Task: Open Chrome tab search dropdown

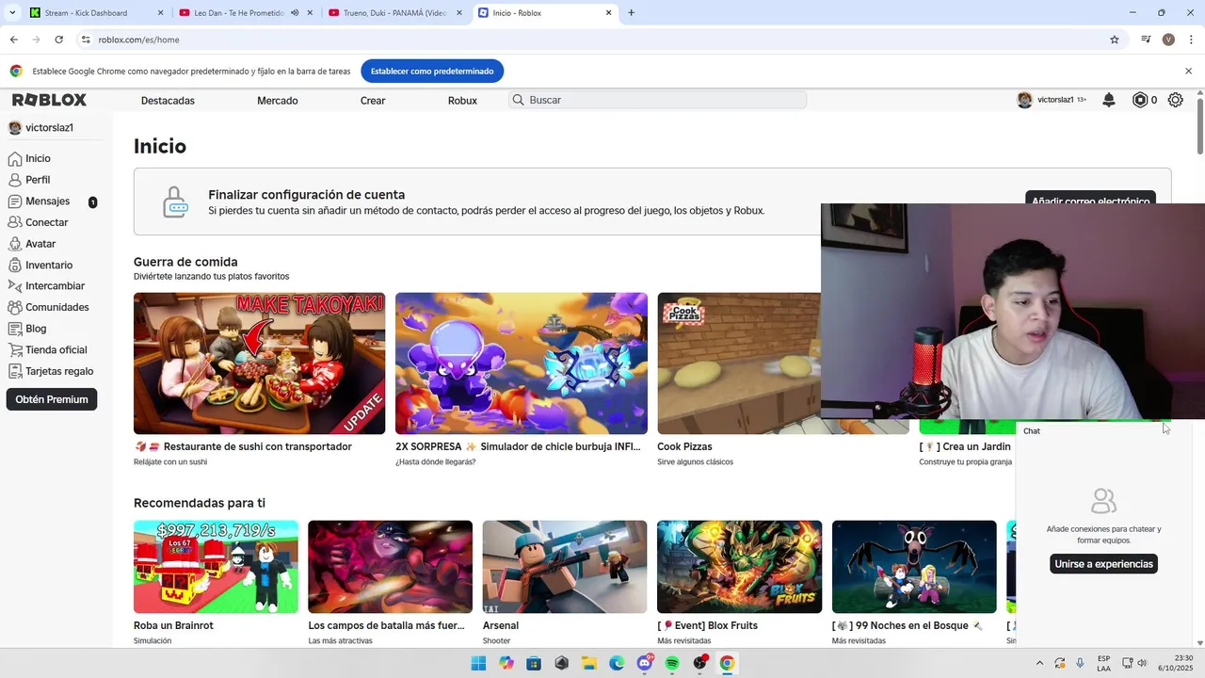Action: pyautogui.click(x=12, y=13)
